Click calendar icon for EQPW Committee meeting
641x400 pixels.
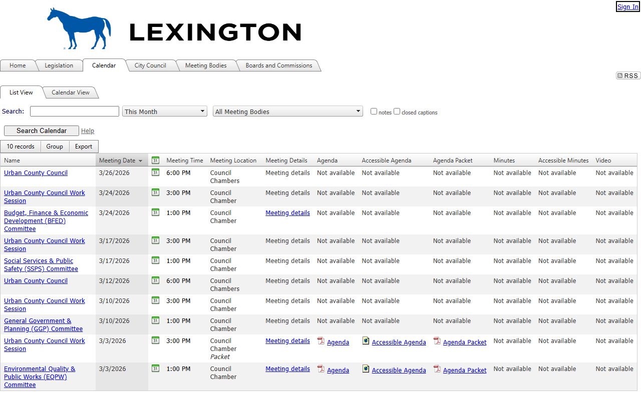tap(155, 368)
